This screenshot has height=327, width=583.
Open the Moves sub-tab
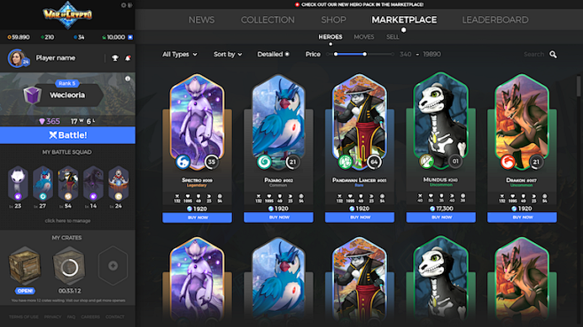[363, 37]
